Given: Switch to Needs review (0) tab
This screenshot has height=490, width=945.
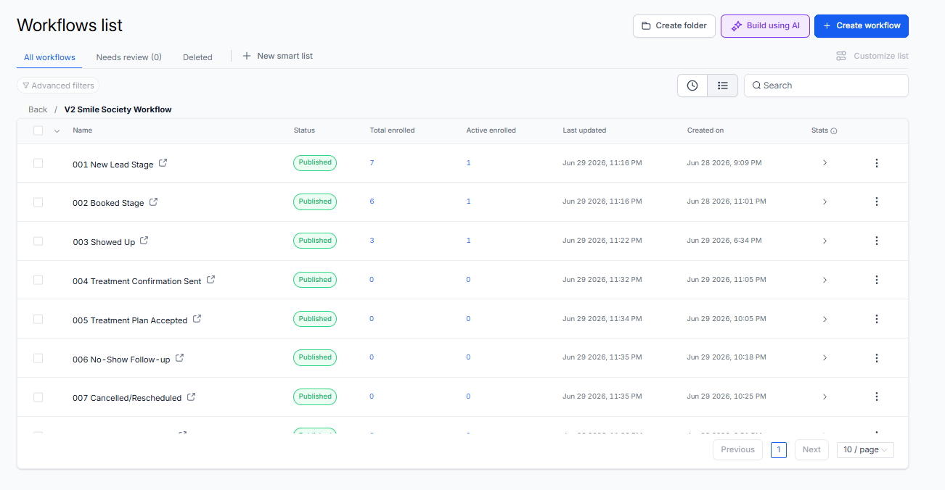Looking at the screenshot, I should 128,57.
